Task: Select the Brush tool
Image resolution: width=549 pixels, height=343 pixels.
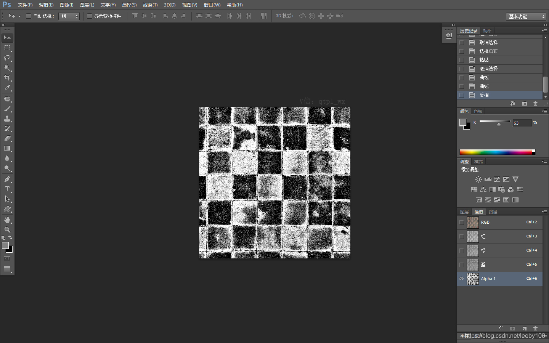Action: pyautogui.click(x=7, y=109)
